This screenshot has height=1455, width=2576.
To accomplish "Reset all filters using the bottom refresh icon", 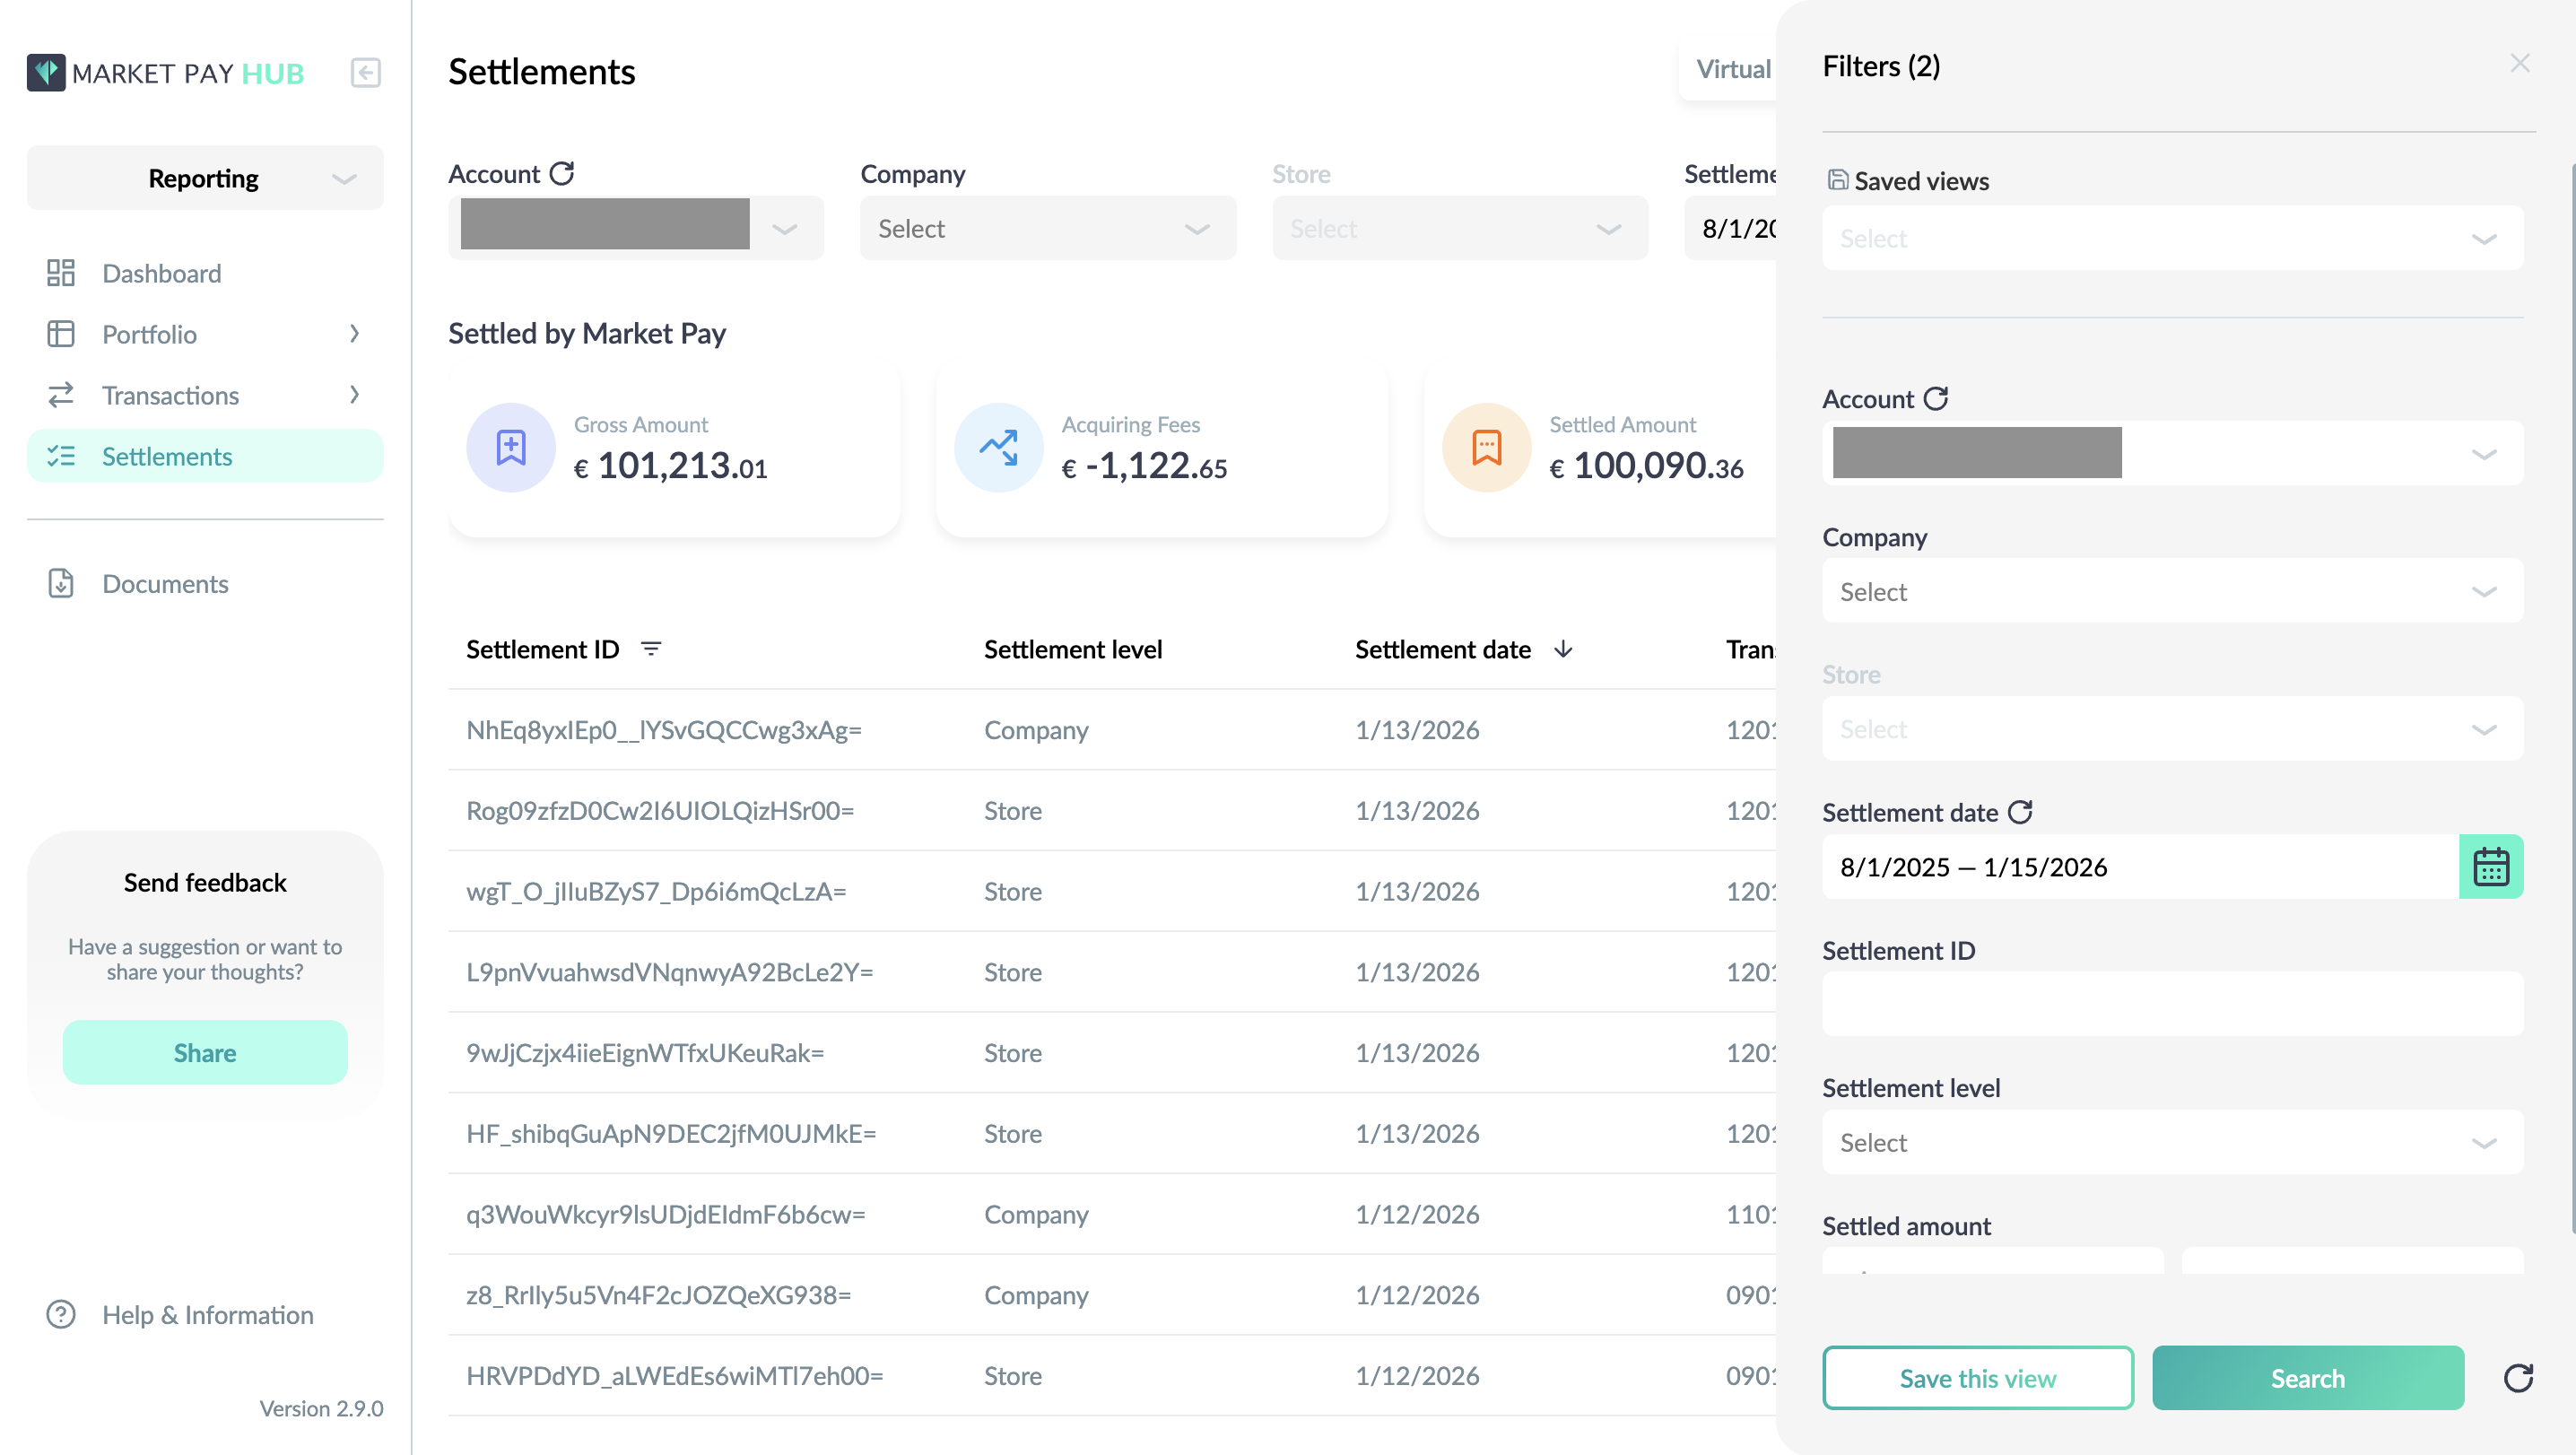I will tap(2518, 1378).
